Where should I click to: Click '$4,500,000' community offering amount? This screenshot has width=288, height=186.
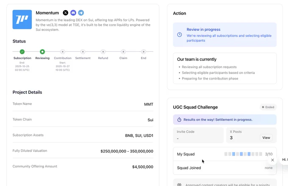click(143, 167)
